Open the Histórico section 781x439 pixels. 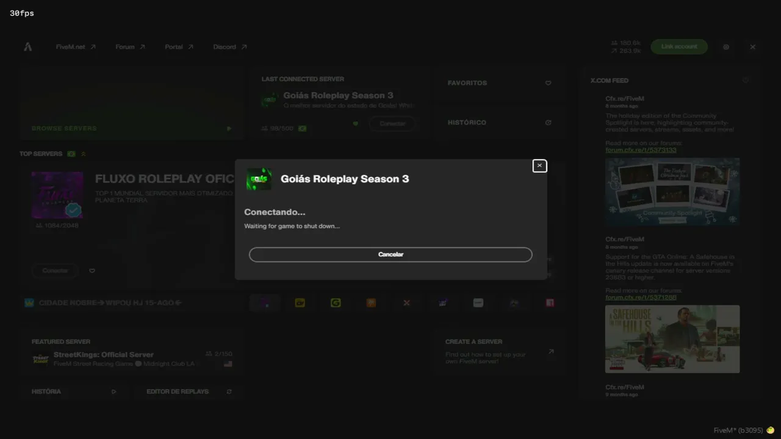pyautogui.click(x=499, y=123)
